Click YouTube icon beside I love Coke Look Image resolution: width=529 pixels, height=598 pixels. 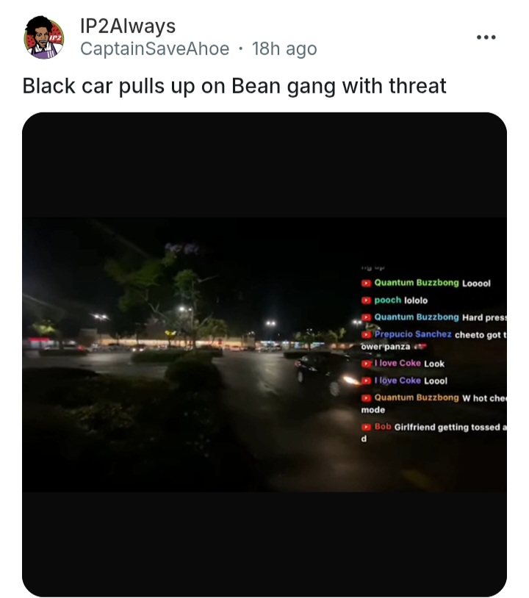366,364
